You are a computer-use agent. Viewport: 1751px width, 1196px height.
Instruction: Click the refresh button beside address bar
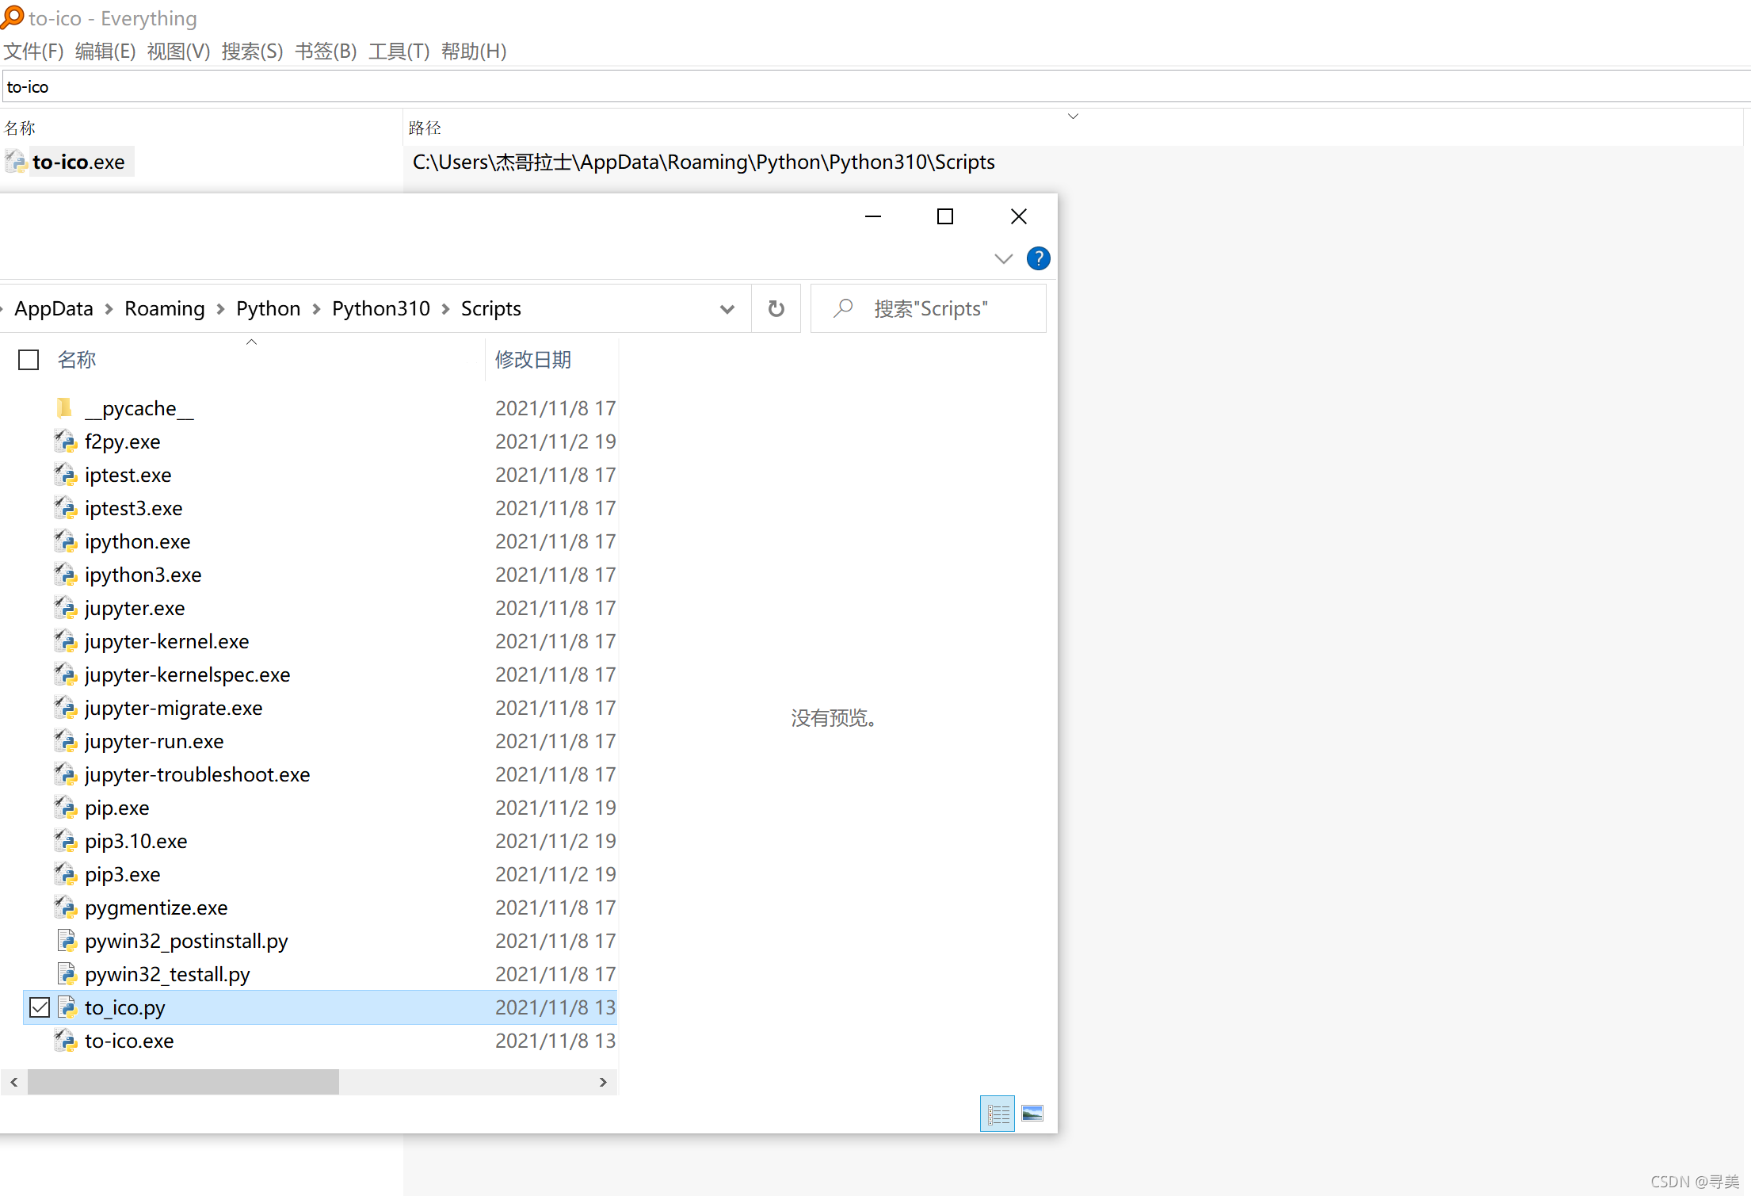pos(776,308)
